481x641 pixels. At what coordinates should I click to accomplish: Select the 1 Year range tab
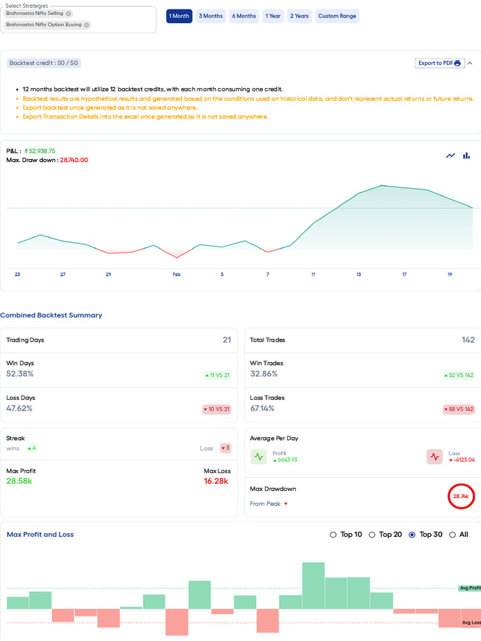click(272, 16)
